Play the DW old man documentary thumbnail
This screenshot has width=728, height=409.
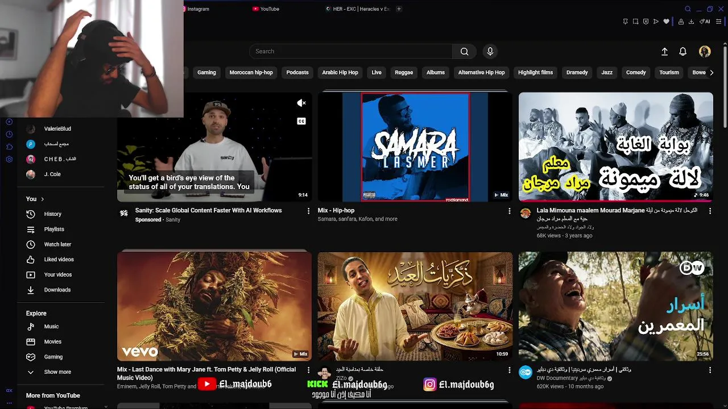coord(616,306)
